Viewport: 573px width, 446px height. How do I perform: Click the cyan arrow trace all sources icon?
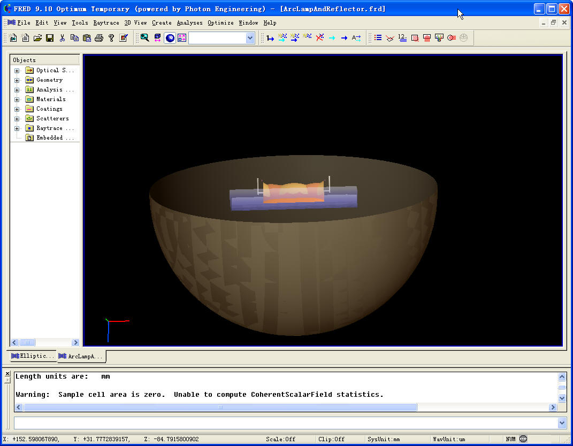coord(282,37)
